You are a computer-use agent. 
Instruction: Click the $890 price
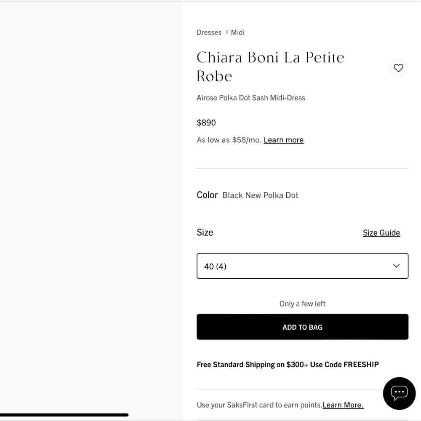[x=206, y=123]
